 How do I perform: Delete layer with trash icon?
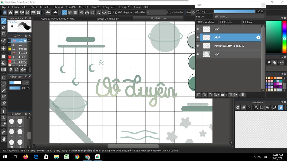pyautogui.click(x=243, y=95)
